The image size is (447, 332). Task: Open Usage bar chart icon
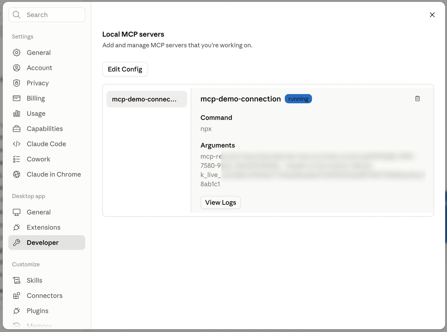pos(17,114)
